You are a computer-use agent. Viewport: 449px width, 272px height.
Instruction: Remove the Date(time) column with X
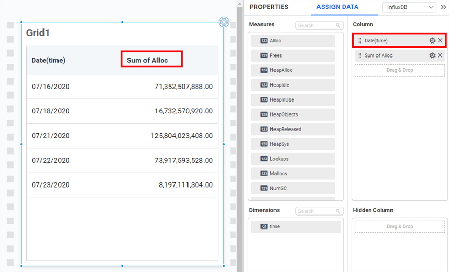pos(440,40)
